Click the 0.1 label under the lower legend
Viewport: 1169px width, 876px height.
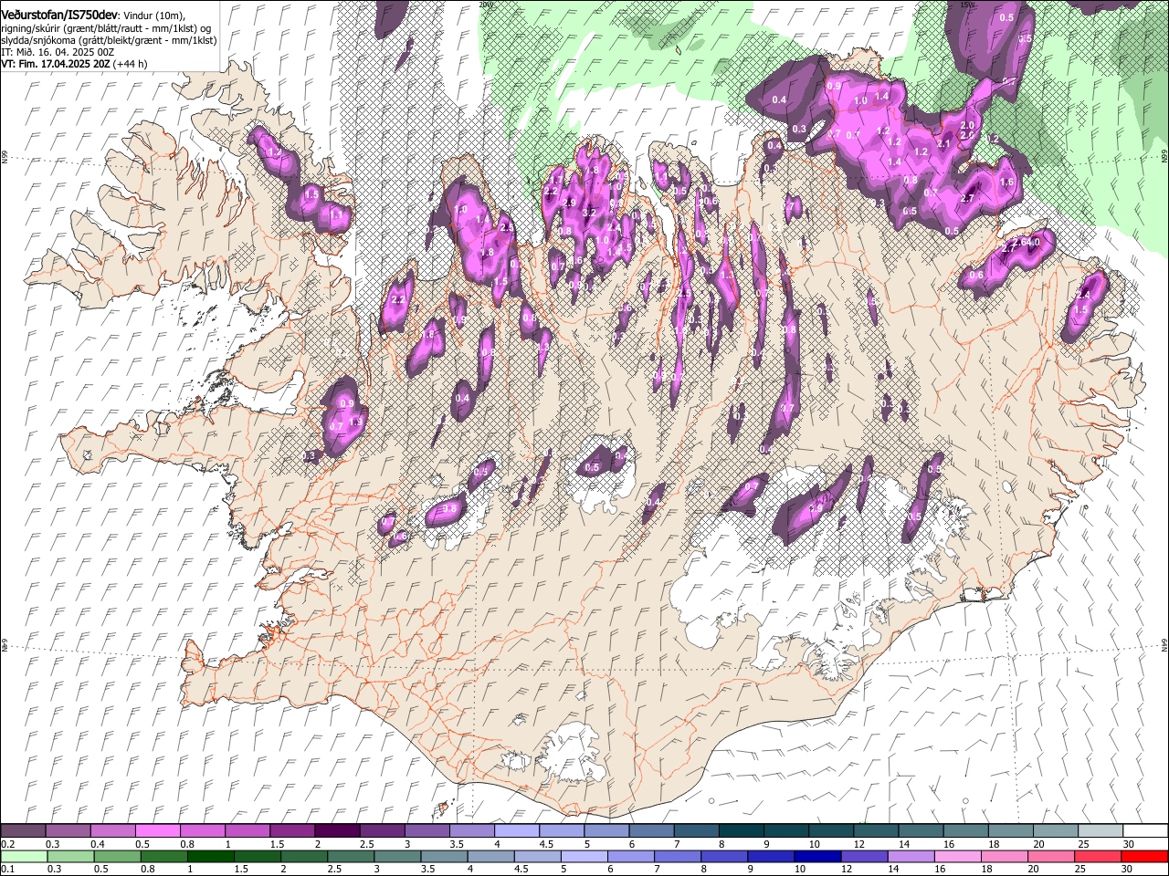[x=7, y=870]
